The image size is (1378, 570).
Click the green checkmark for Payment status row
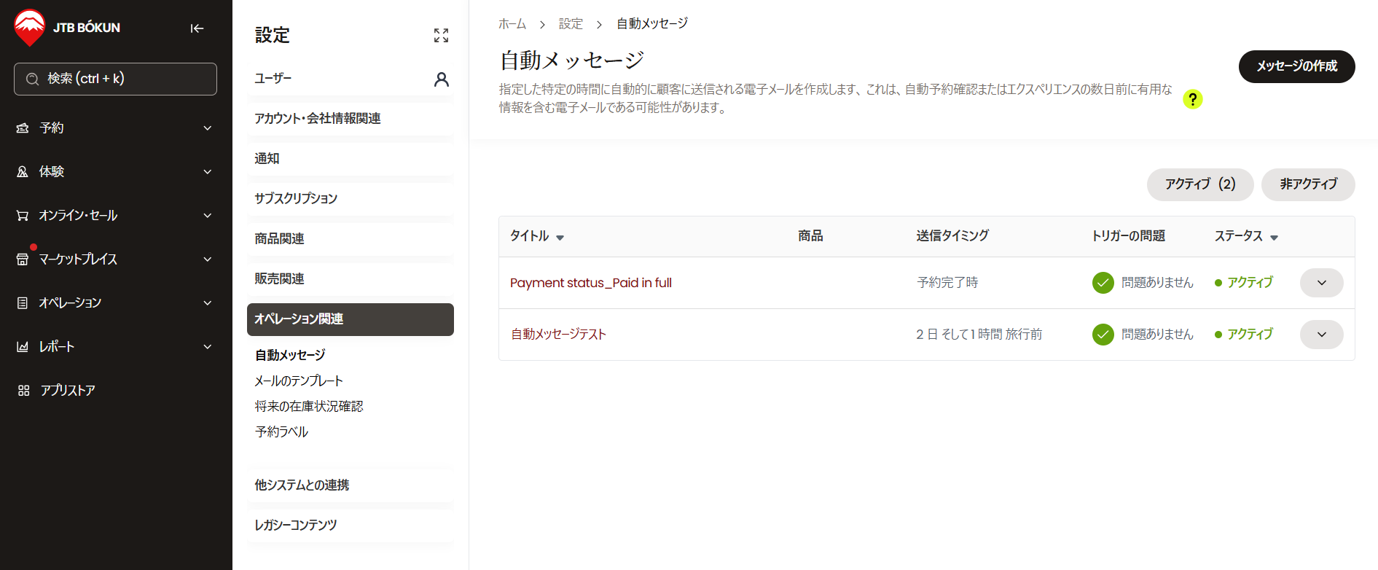1103,283
